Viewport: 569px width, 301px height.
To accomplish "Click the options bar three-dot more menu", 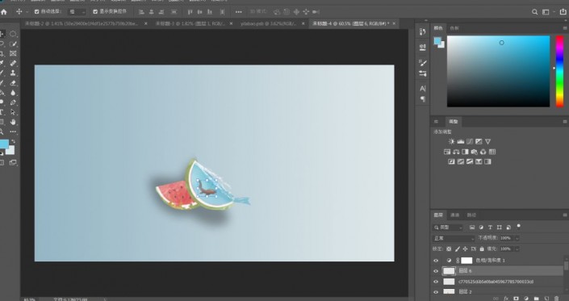I will point(238,12).
